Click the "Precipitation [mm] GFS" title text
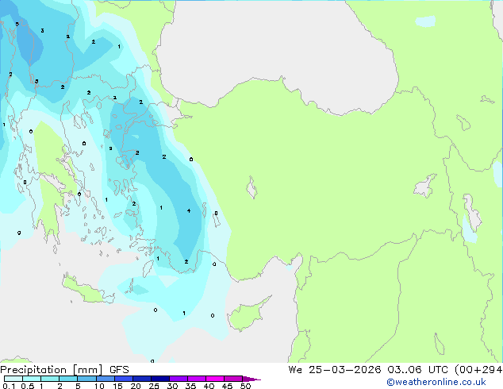This screenshot has width=503, height=389. coord(64,370)
